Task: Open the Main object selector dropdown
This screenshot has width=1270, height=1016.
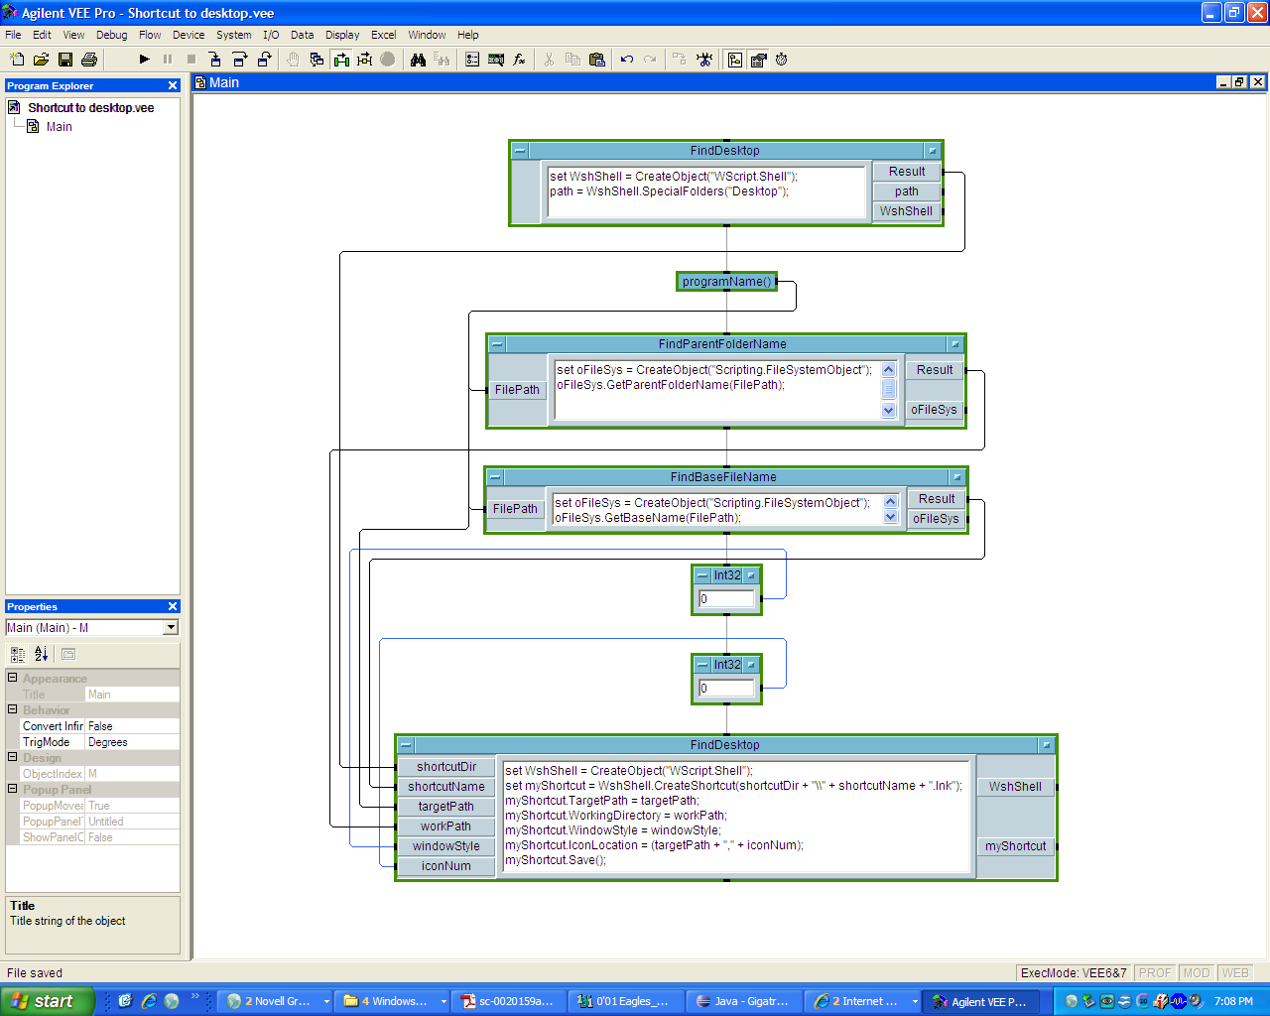Action: click(x=171, y=627)
